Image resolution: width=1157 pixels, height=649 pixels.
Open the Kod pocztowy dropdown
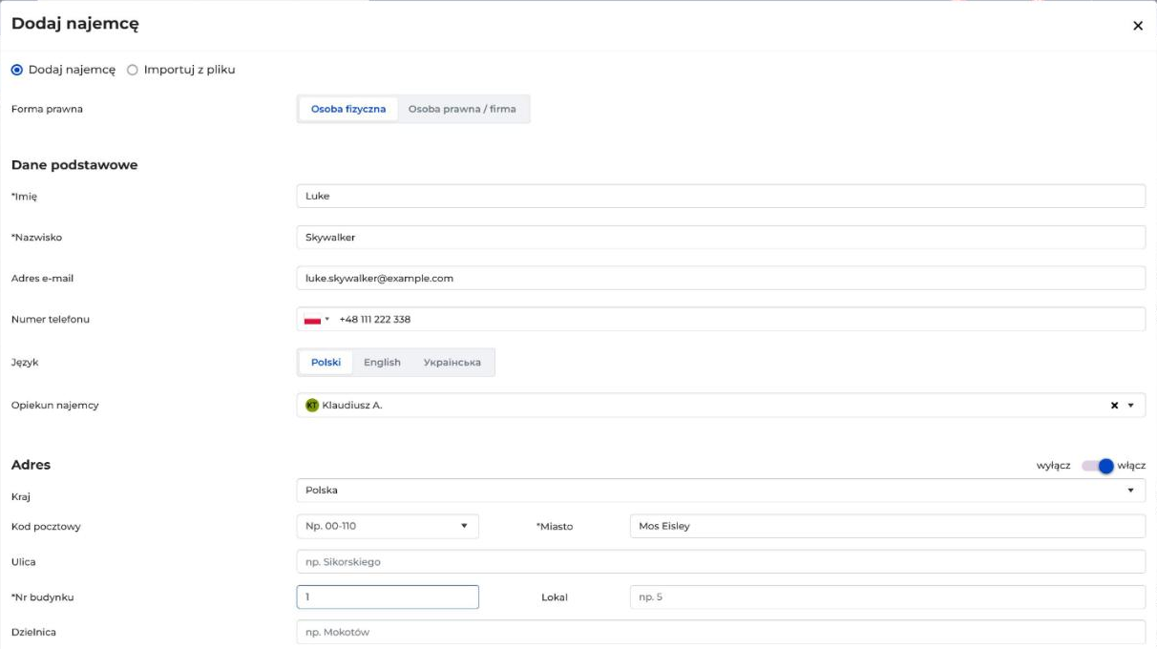388,526
